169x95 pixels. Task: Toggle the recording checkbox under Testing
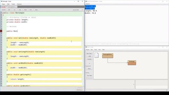point(87,78)
